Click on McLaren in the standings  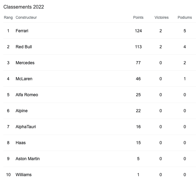coord(24,79)
